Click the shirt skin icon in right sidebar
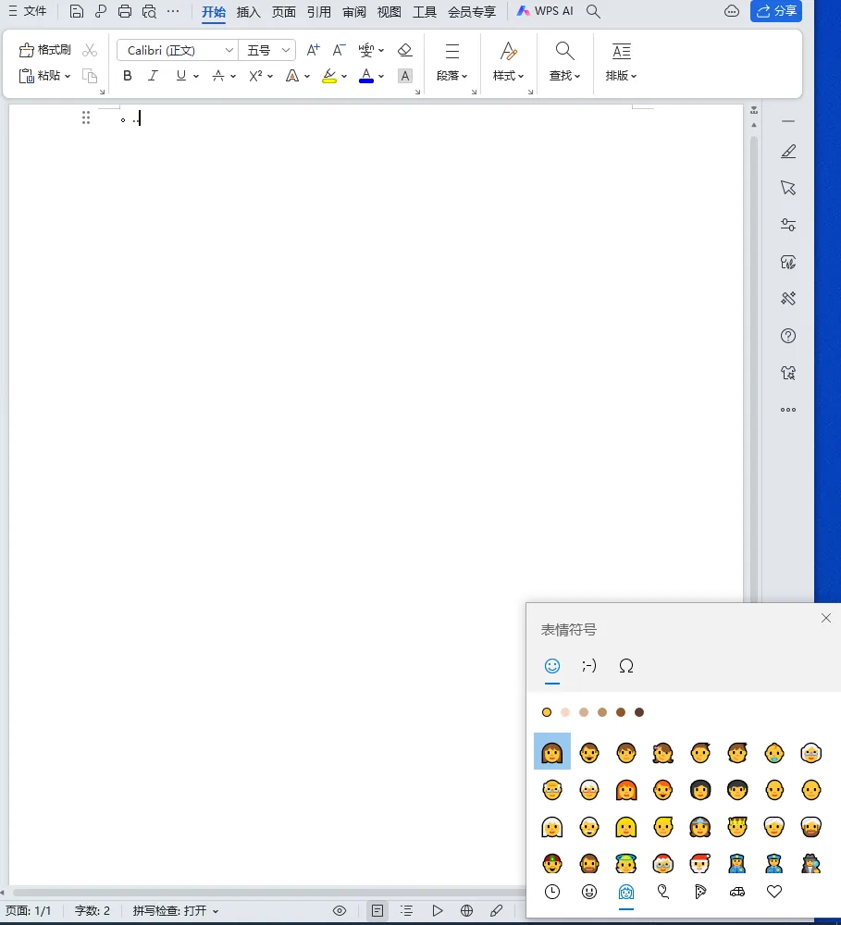Viewport: 841px width, 925px height. point(788,373)
